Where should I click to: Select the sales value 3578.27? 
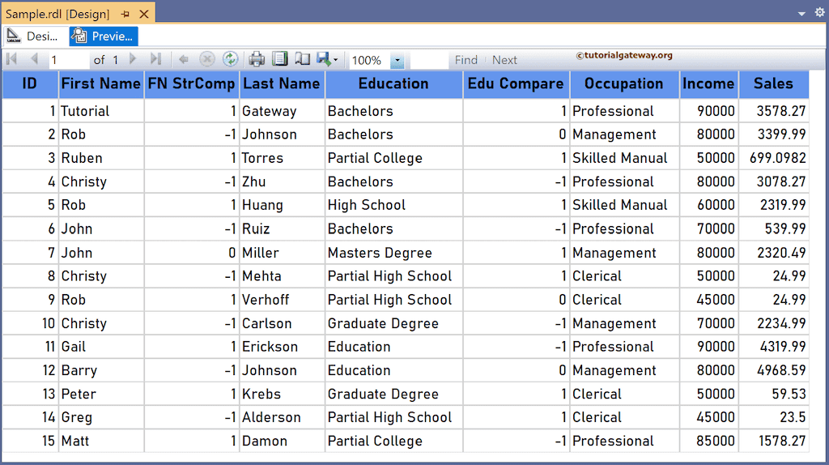tap(773, 111)
